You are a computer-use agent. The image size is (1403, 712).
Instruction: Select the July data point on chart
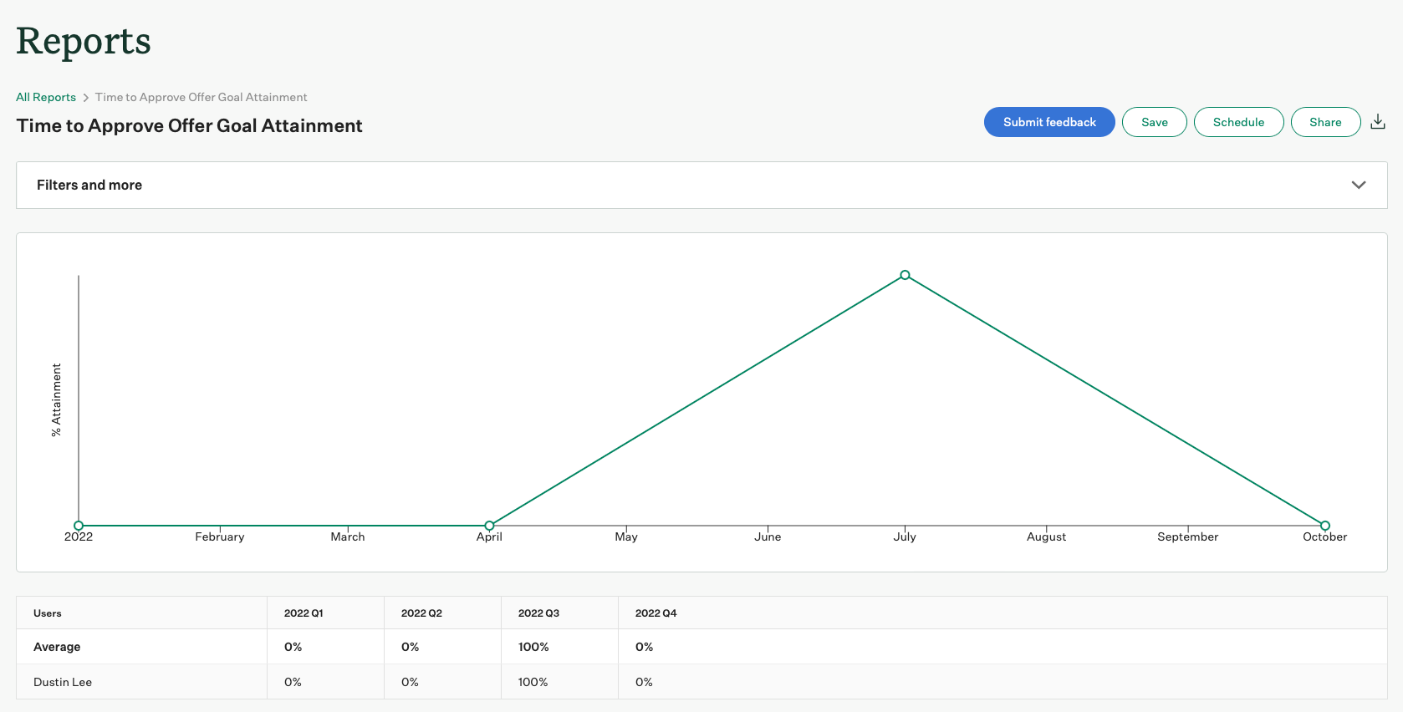(x=905, y=275)
